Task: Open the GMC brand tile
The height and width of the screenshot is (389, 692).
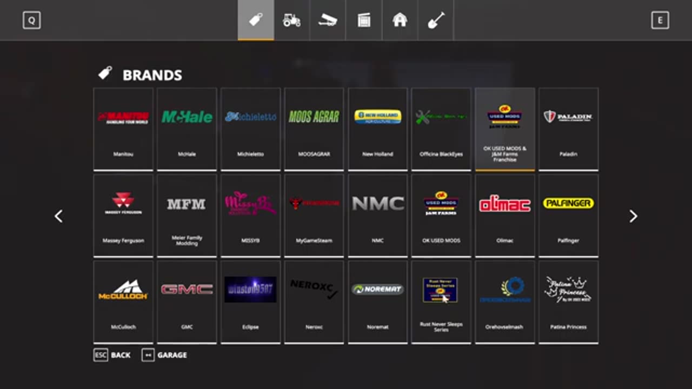Action: [x=187, y=302]
